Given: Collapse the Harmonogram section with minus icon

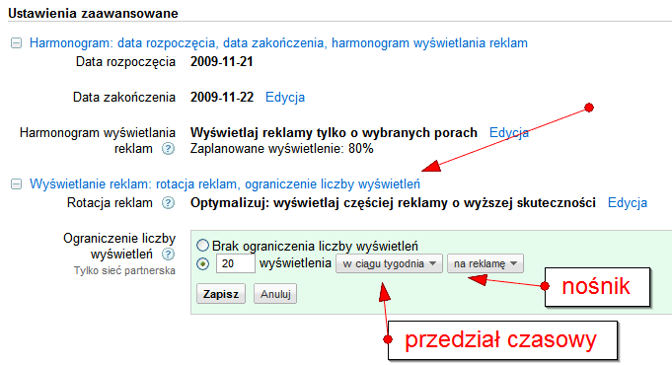Looking at the screenshot, I should [x=16, y=43].
